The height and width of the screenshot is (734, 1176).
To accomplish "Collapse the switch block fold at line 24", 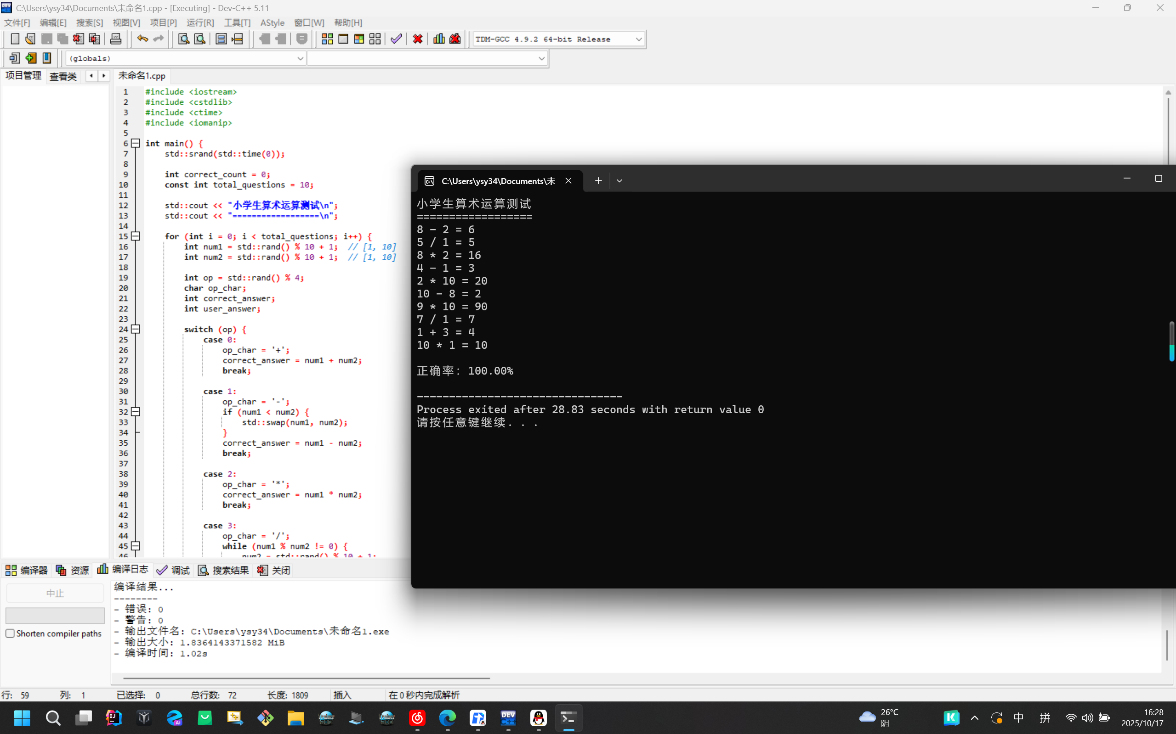I will tap(136, 329).
